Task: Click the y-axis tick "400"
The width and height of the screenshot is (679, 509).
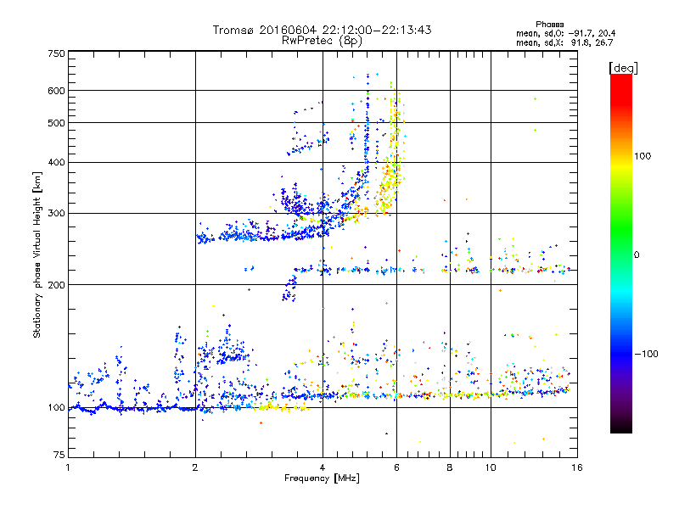Action: tap(56, 162)
